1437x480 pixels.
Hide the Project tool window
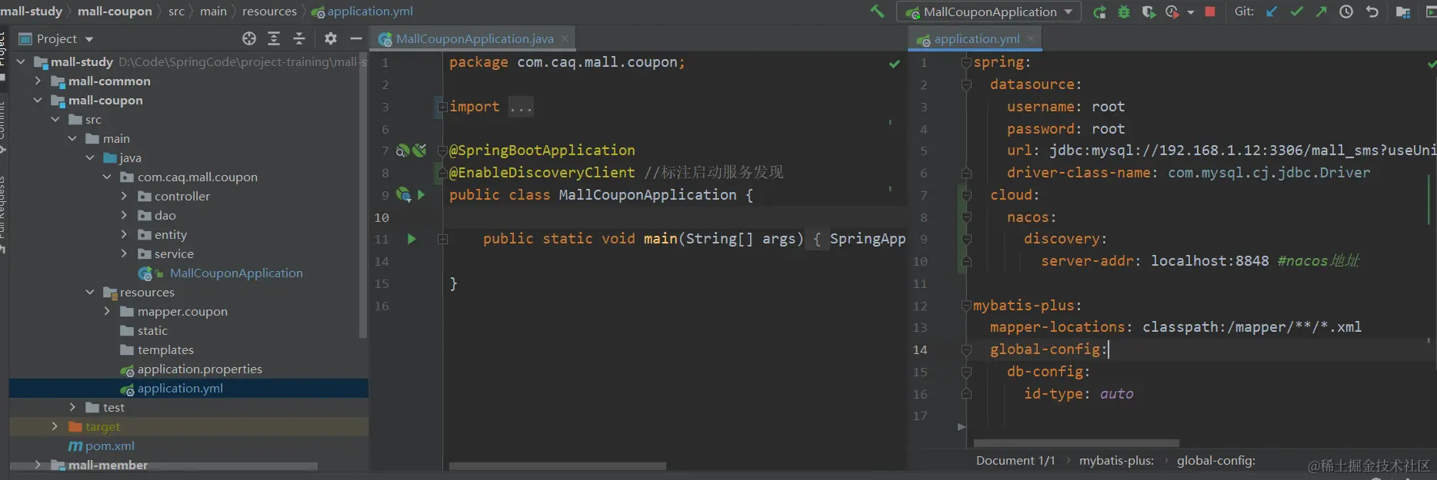[x=355, y=38]
